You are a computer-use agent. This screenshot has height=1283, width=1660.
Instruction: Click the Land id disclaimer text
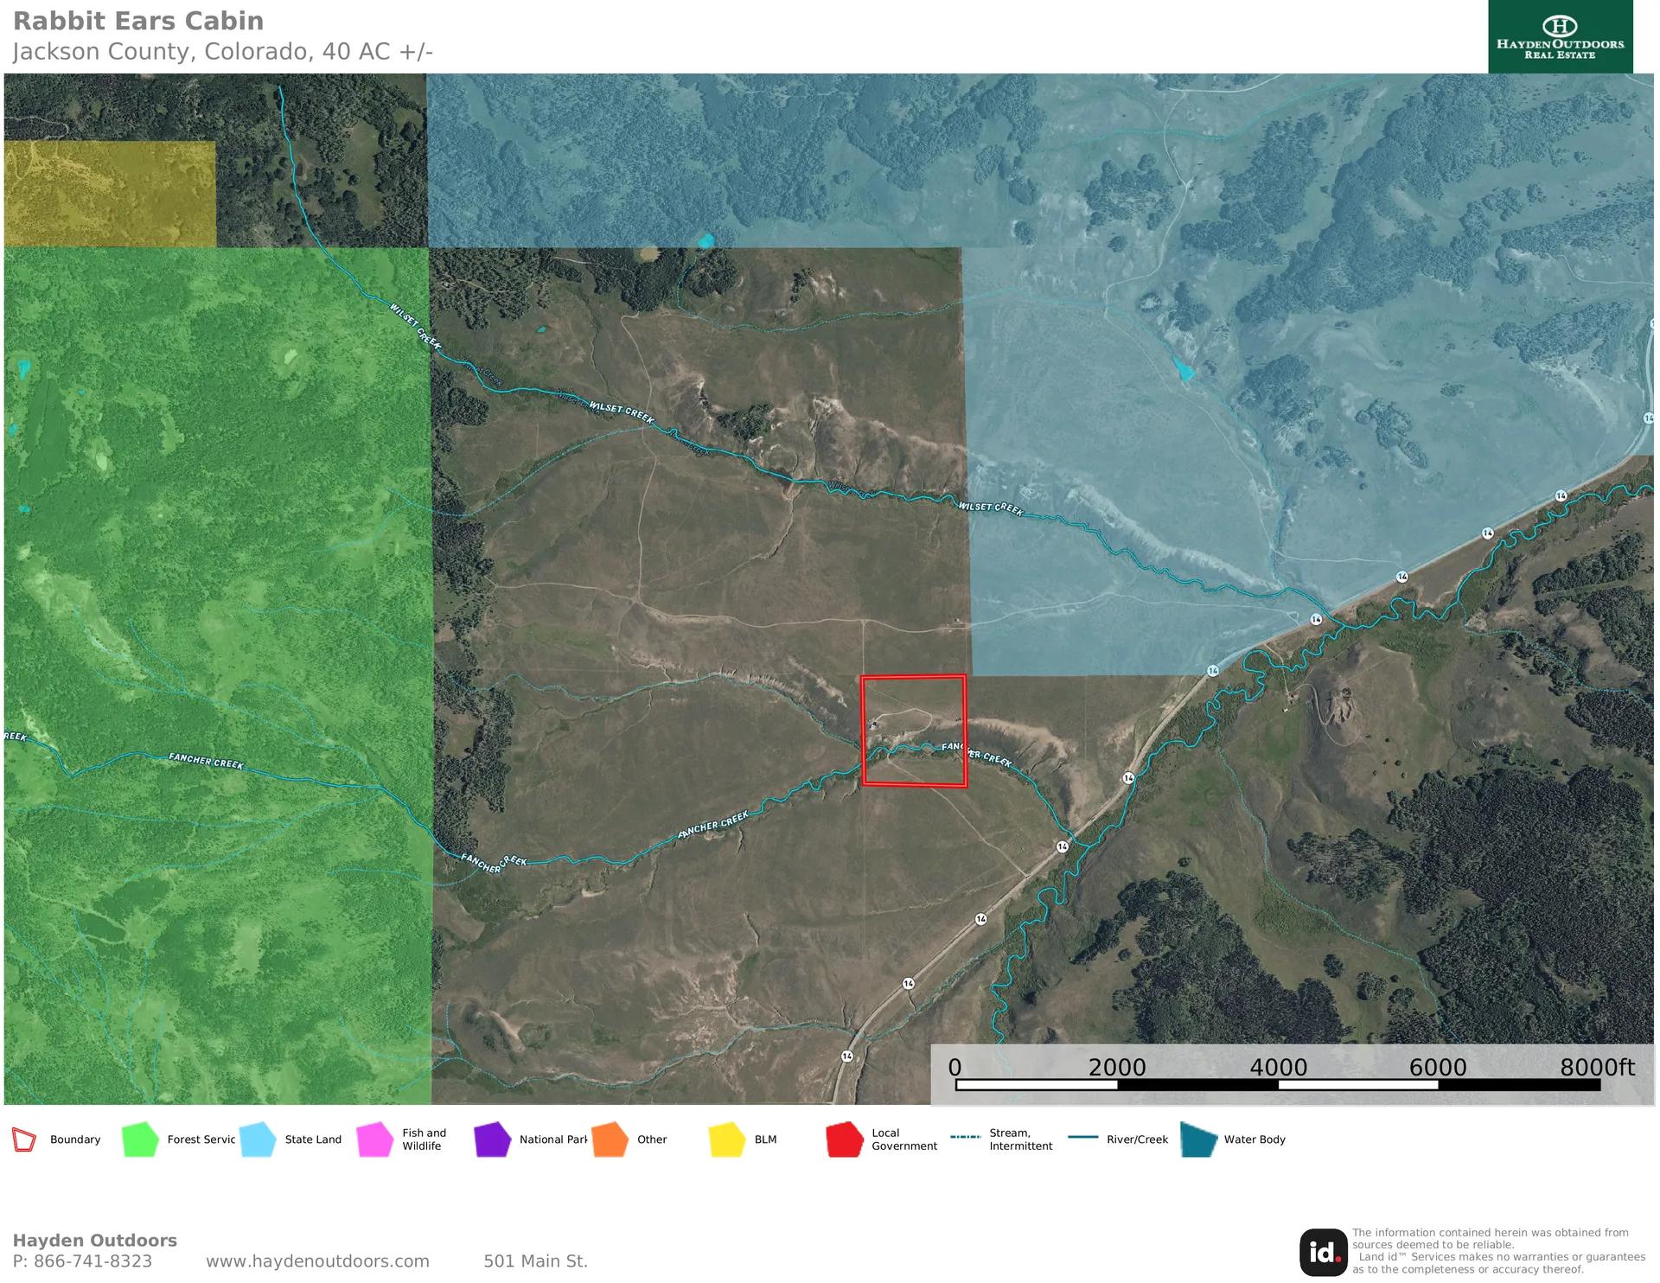pyautogui.click(x=1498, y=1251)
